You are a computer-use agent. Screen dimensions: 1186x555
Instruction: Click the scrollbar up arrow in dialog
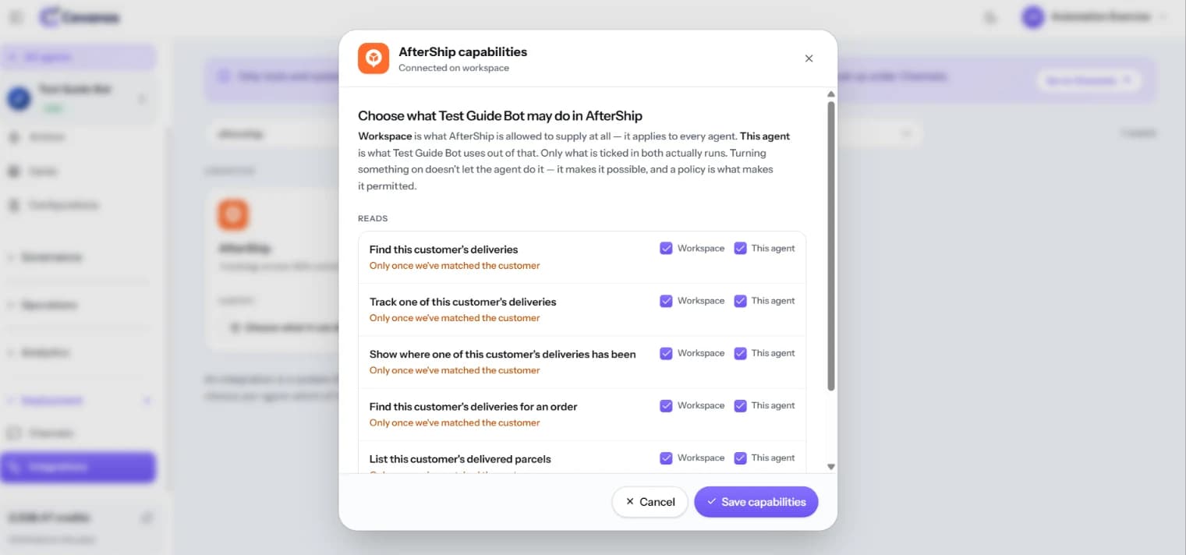830,94
